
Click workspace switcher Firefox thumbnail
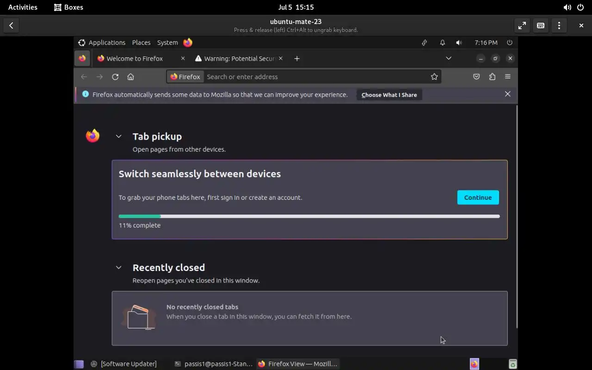tap(475, 364)
